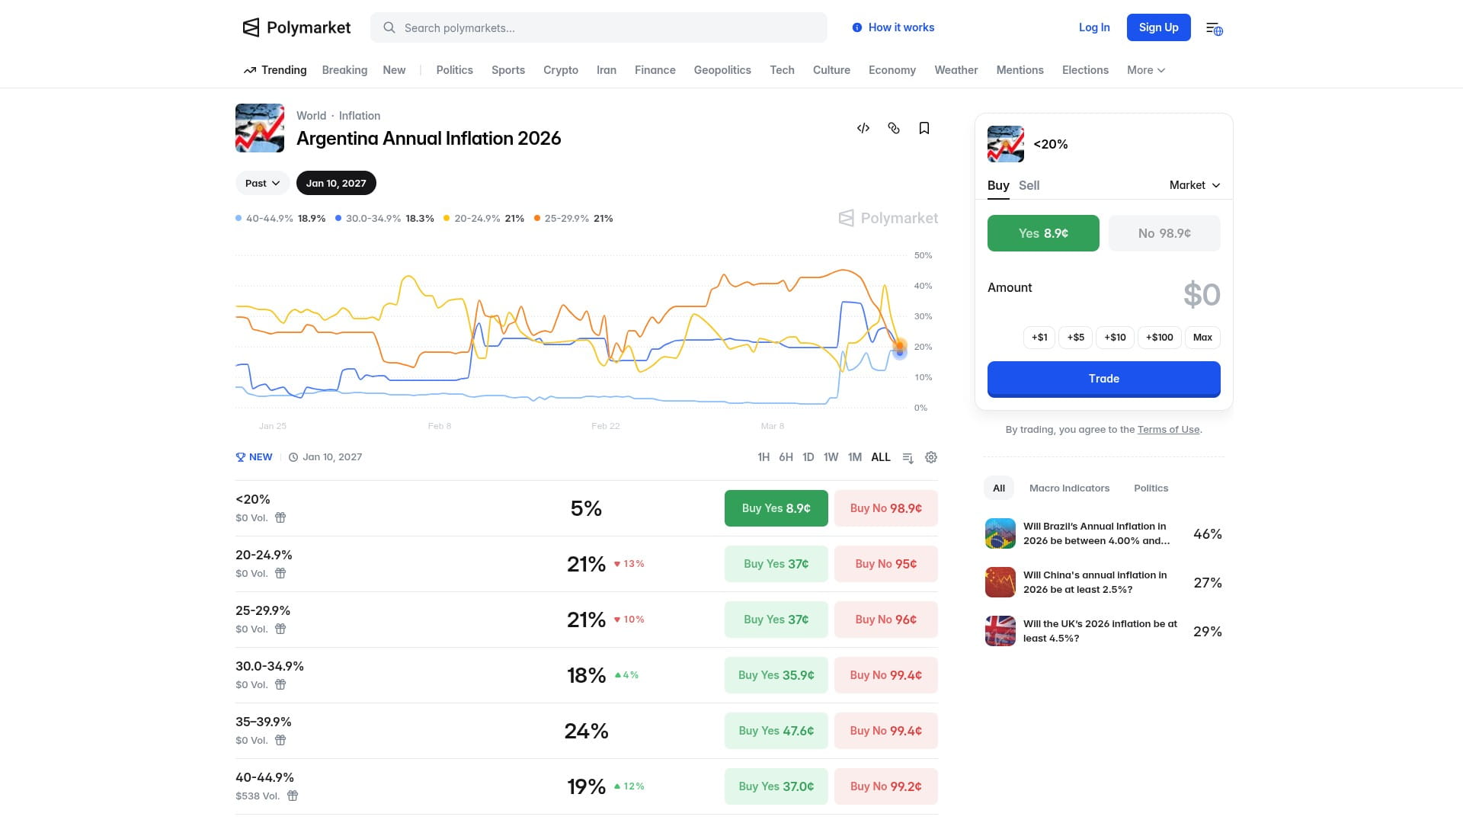
Task: Select the Yes 8.9¢ outcome
Action: [1043, 233]
